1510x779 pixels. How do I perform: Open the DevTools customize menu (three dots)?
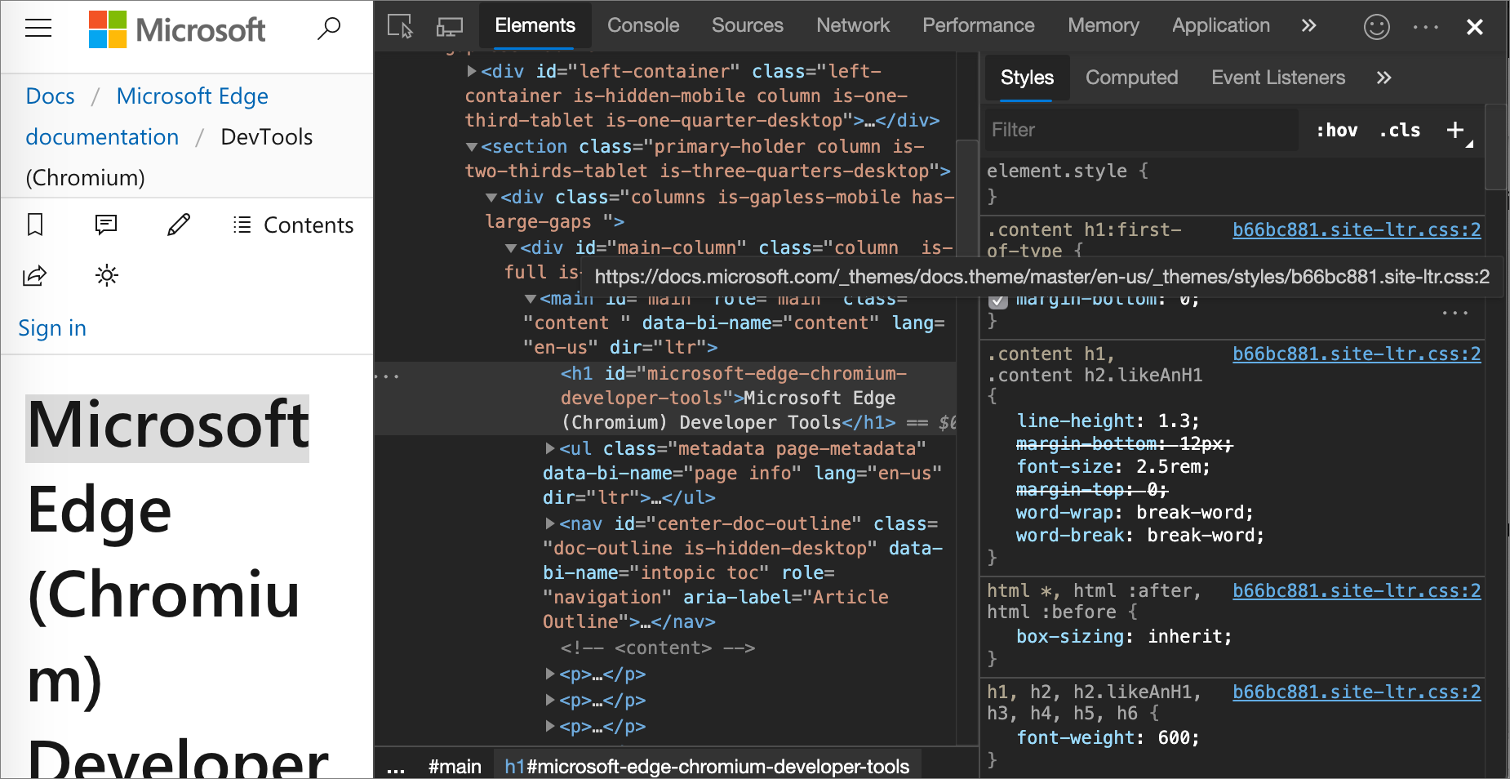[1425, 27]
